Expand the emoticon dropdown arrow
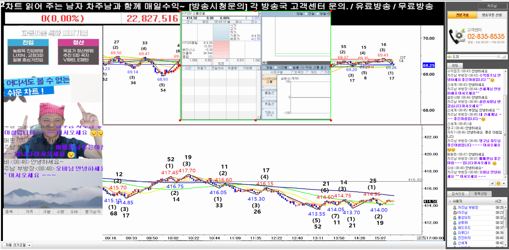This screenshot has width=509, height=250. (x=504, y=183)
